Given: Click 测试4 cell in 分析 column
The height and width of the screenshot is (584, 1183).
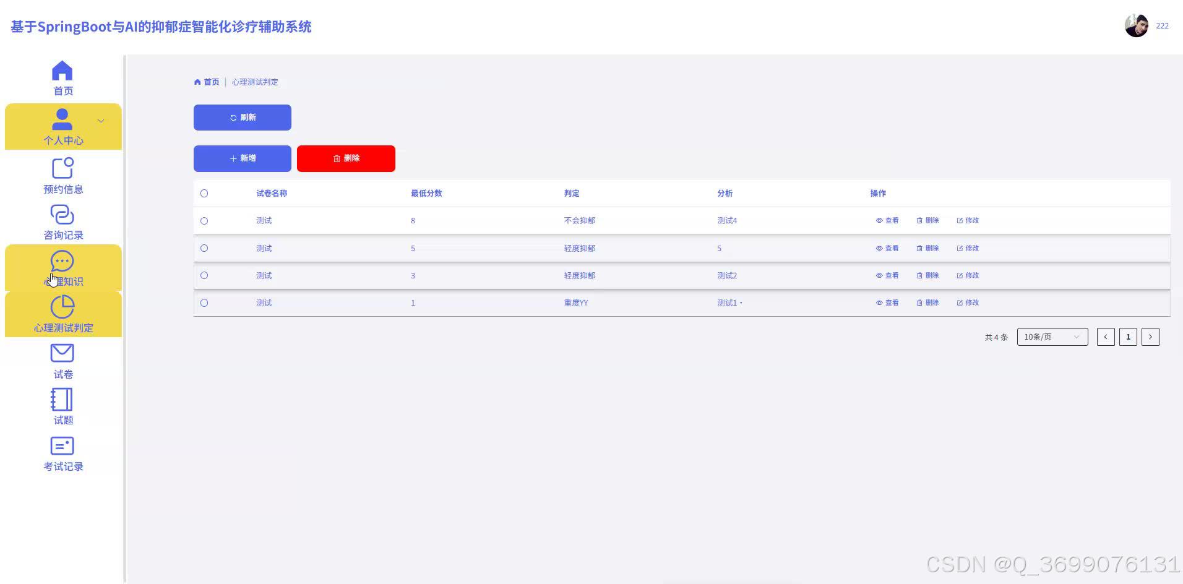Looking at the screenshot, I should (727, 220).
